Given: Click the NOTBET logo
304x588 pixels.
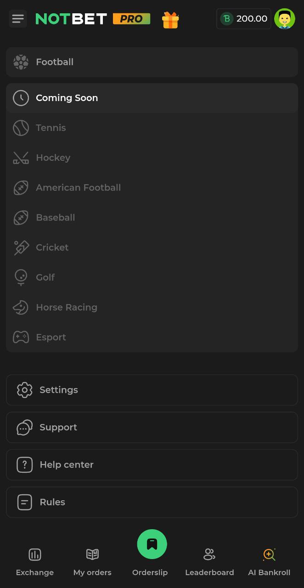Looking at the screenshot, I should [71, 19].
